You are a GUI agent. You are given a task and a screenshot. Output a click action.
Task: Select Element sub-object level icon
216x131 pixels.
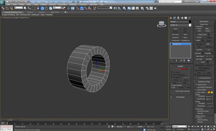186,69
